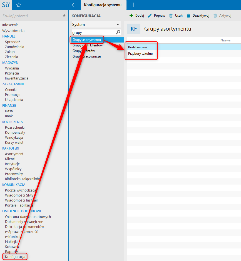The width and height of the screenshot is (241, 261).
Task: Open Promocje module
Action: 13,95
